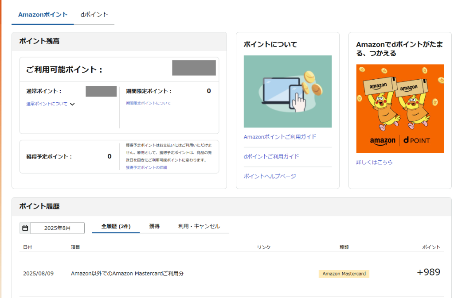
Task: Click the 通常ポイントについて link text
Action: [x=47, y=104]
